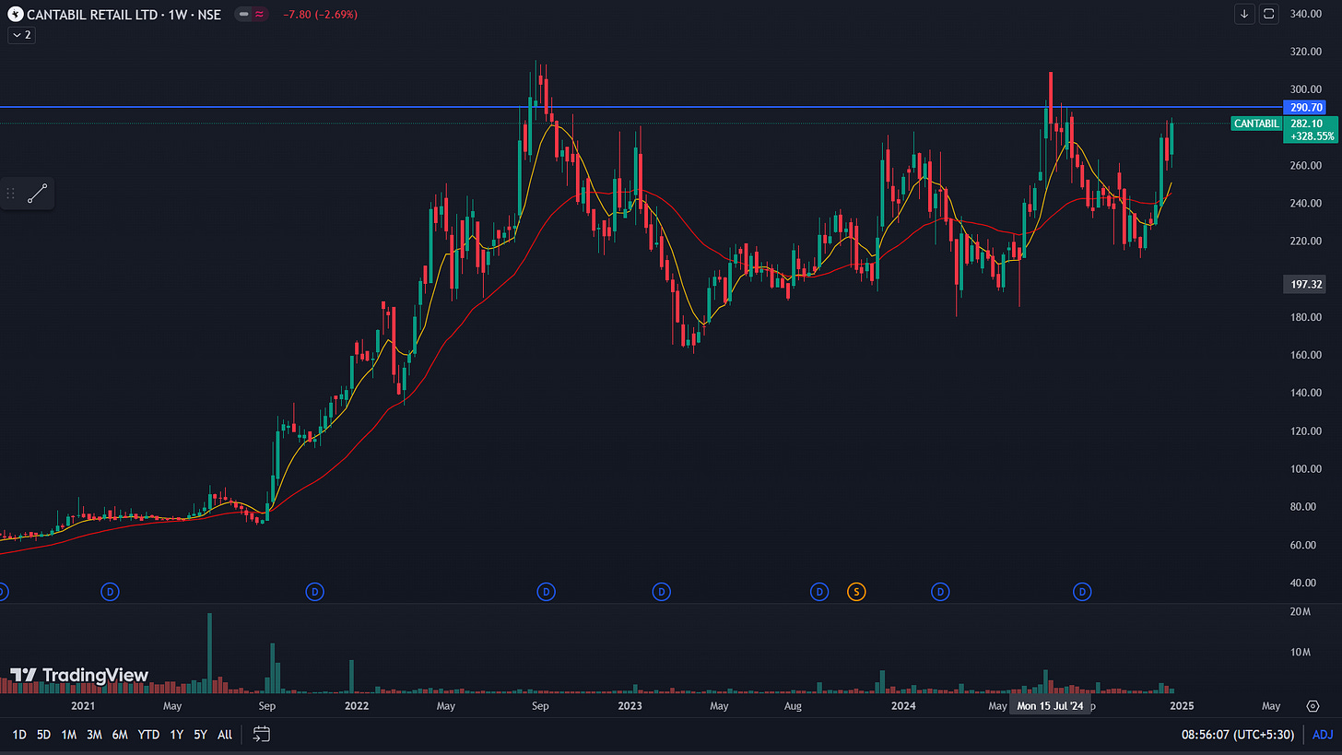Click the dividend D marker in early 2023
Screen dimensions: 1342x755
661,591
